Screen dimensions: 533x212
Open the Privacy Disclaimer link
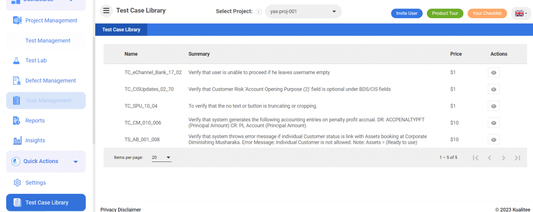point(120,209)
